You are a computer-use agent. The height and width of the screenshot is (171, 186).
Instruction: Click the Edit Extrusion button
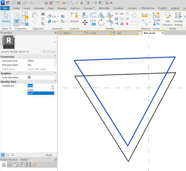(167, 19)
